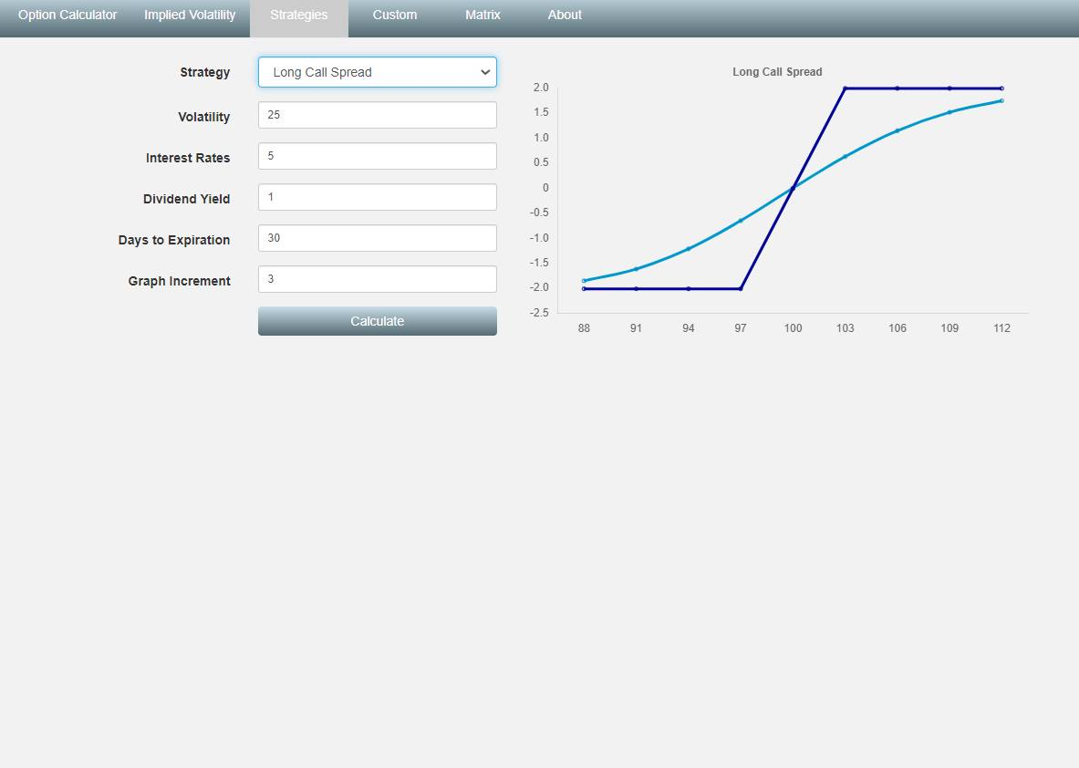The height and width of the screenshot is (768, 1079).
Task: Edit the Graph Increment field
Action: [x=378, y=279]
